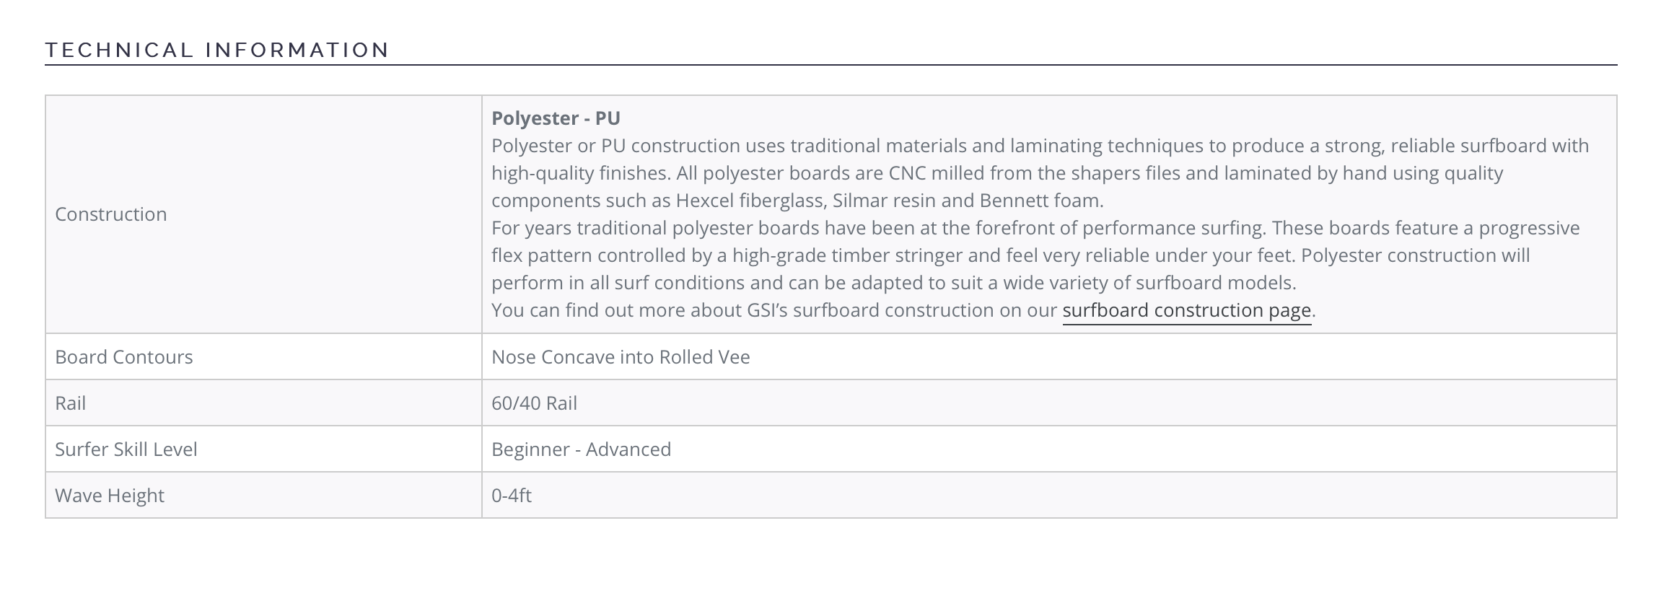Open the surfboard construction page link
The width and height of the screenshot is (1674, 606).
(x=1186, y=310)
